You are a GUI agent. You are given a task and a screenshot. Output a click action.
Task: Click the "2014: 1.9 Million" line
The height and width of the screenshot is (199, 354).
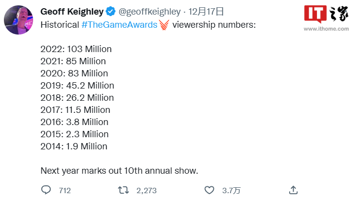click(75, 146)
